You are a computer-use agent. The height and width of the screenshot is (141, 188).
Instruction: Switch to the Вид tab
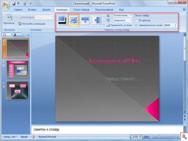tap(121, 10)
